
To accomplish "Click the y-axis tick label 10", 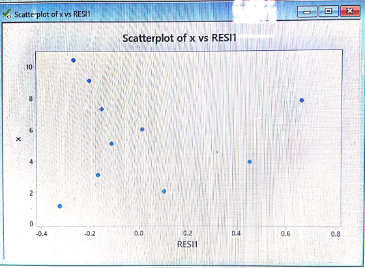I will point(29,67).
